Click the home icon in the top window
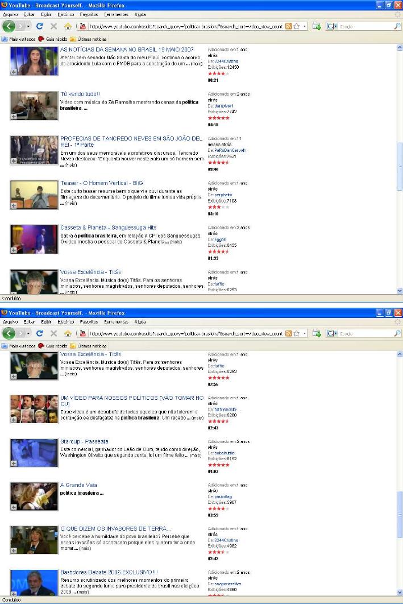Viewport: 403px width, 604px height. click(x=68, y=26)
